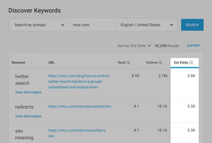
Task: Open the twitter search blog URL link
Action: (x=79, y=82)
